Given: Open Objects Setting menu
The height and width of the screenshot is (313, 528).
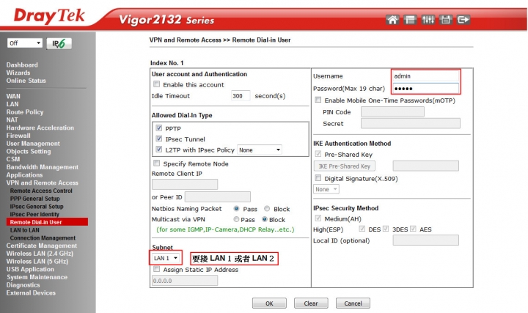Looking at the screenshot, I should click(x=29, y=151).
